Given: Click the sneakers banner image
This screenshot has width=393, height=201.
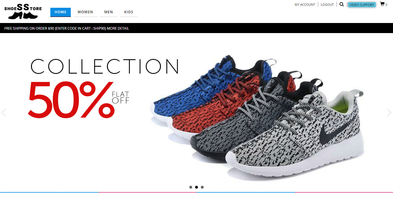Looking at the screenshot, I should coord(257,118).
